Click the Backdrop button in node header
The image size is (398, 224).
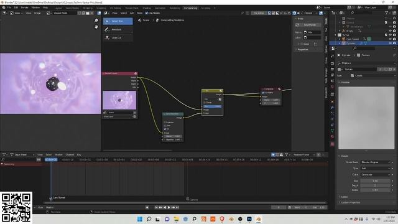[x=259, y=13]
